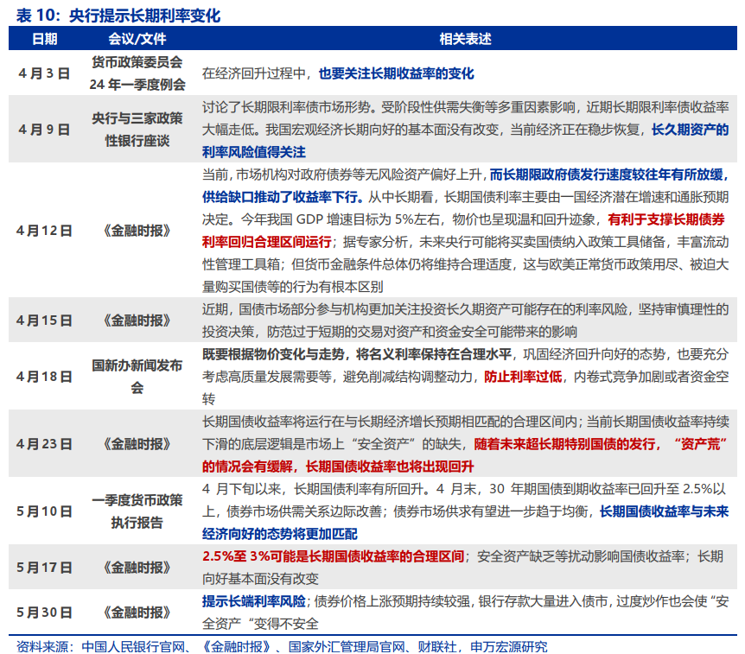Image resolution: width=745 pixels, height=654 pixels.
Task: Select the 5月17日 date cell
Action: click(x=44, y=567)
